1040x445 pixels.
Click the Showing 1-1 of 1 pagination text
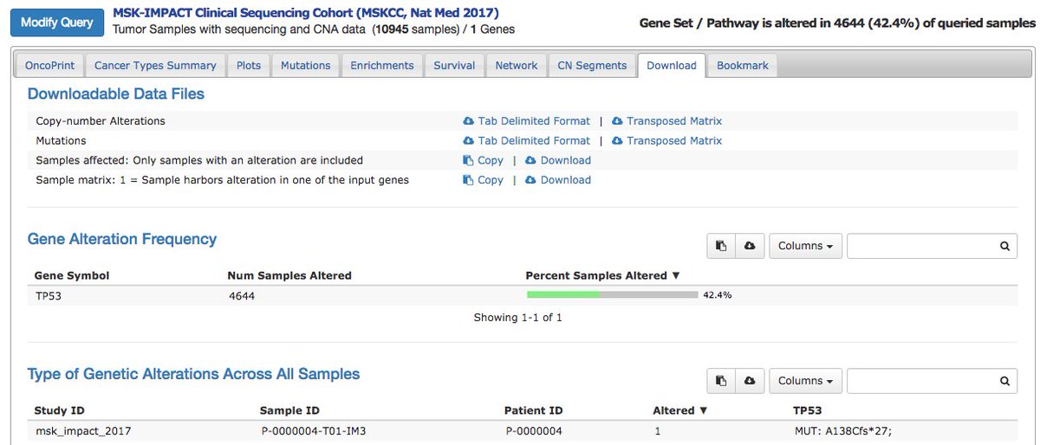517,318
